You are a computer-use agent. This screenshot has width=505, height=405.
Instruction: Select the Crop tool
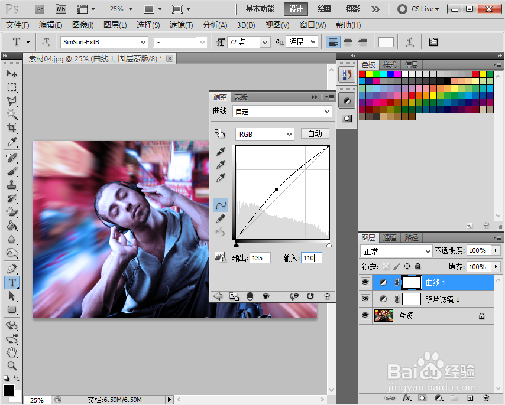click(x=12, y=128)
